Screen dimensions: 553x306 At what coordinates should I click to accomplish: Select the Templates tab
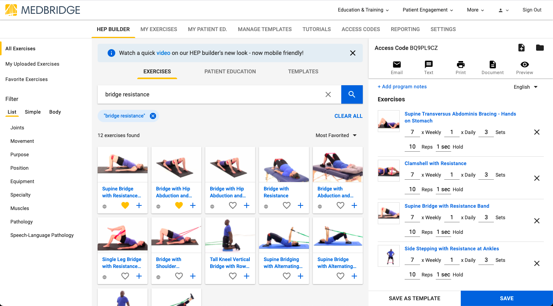coord(303,71)
